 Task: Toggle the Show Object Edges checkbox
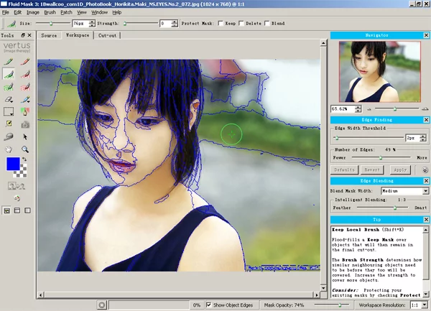(x=208, y=305)
